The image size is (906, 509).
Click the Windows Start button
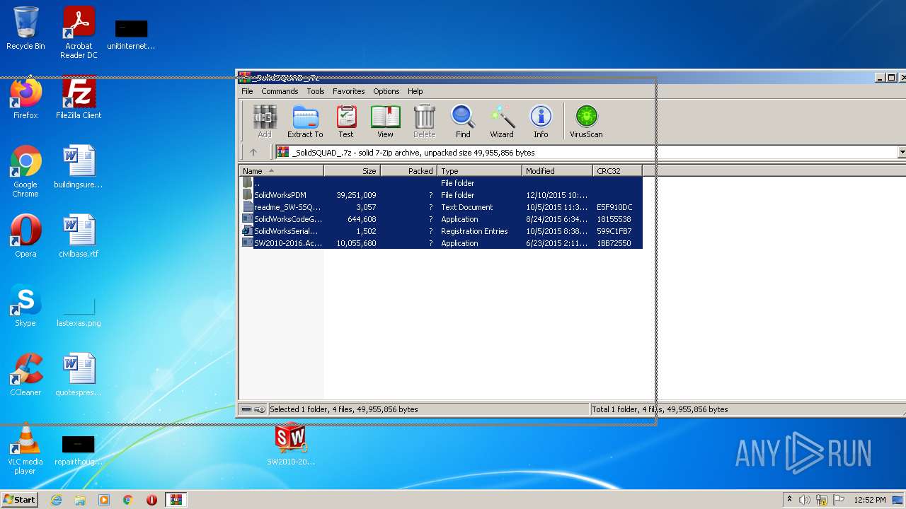[x=19, y=499]
